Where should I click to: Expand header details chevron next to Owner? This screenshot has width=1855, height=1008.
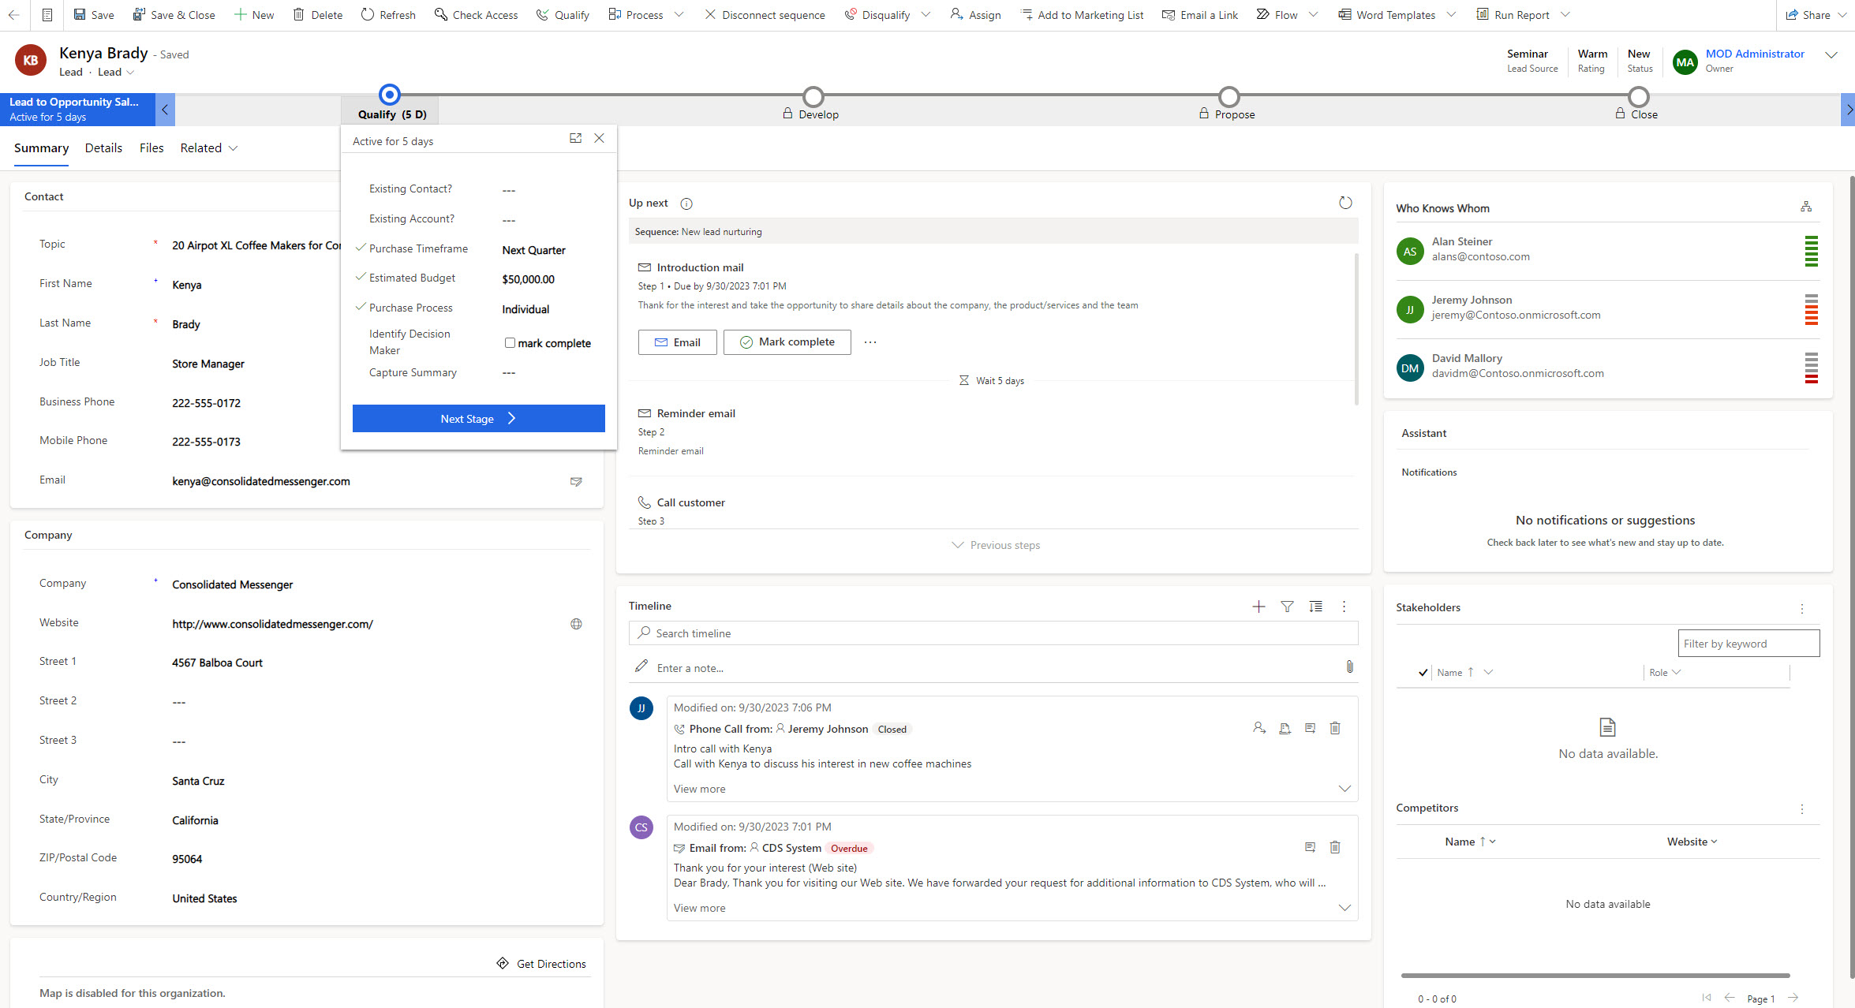(1831, 55)
